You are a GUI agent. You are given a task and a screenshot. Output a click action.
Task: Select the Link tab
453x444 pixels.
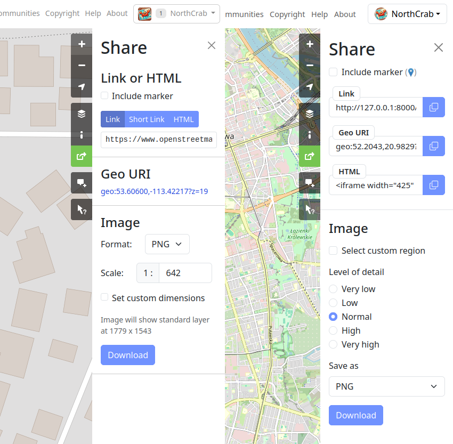(112, 119)
